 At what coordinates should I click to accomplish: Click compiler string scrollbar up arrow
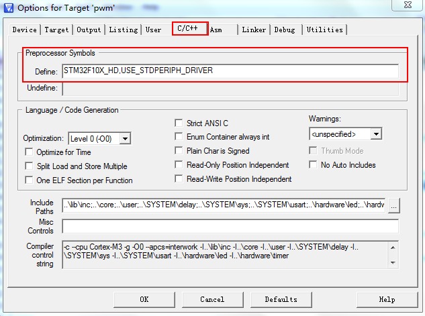point(393,248)
